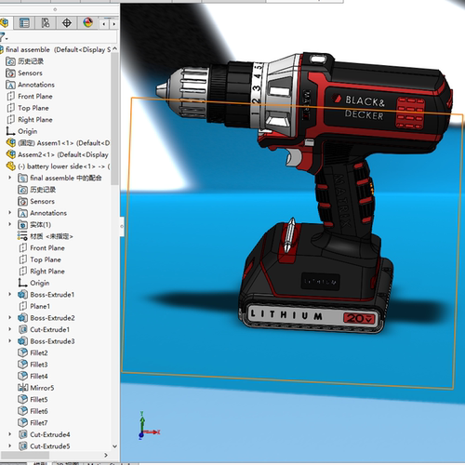Select the Mirror5 feature
The height and width of the screenshot is (465, 465).
pos(36,388)
